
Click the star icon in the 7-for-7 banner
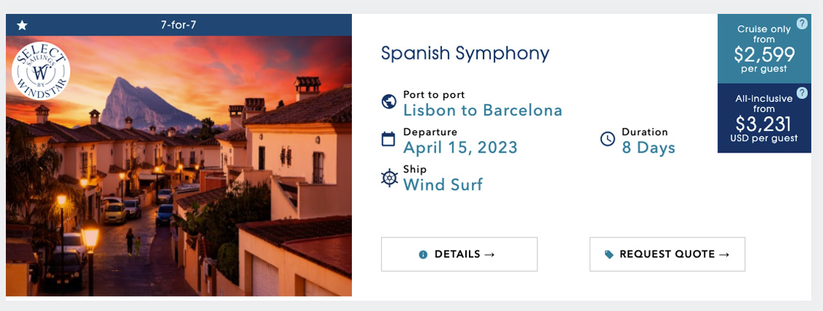coord(23,25)
